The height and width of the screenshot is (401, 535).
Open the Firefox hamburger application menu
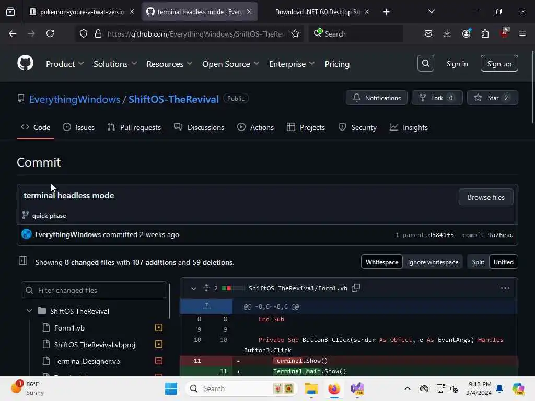[x=522, y=33]
